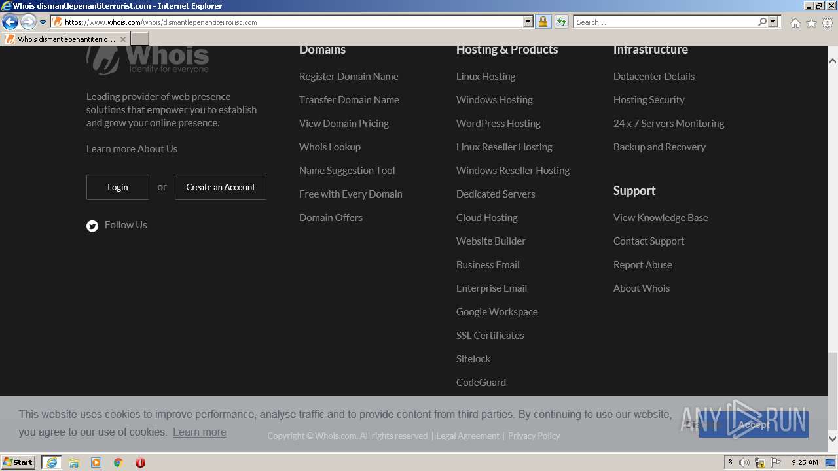This screenshot has width=838, height=471.
Task: Click Create an Account button
Action: click(221, 187)
